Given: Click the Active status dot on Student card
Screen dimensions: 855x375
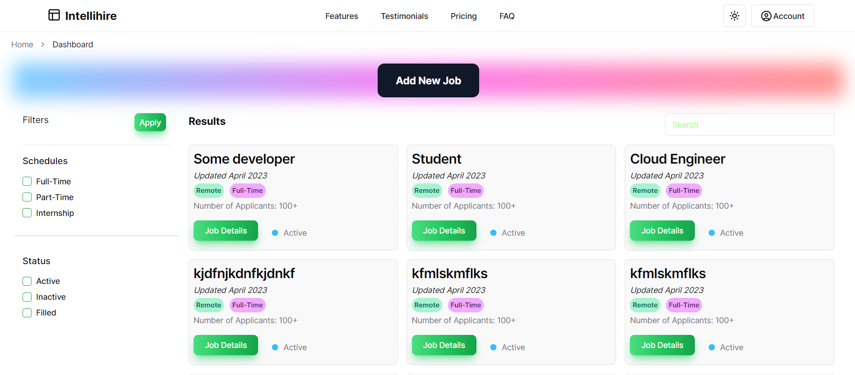Looking at the screenshot, I should [x=493, y=233].
